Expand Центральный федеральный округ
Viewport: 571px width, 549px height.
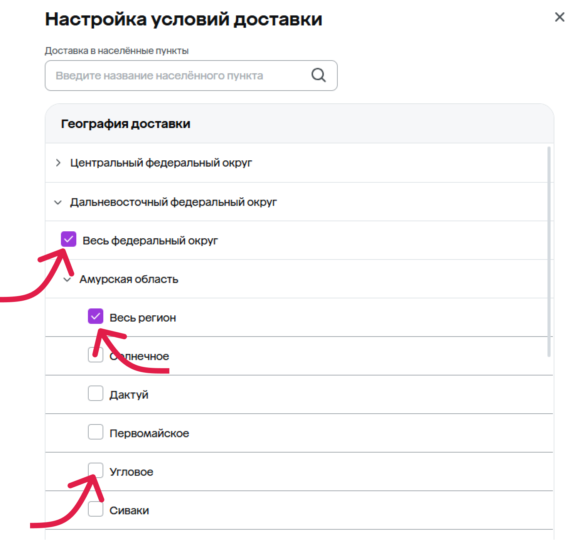(x=58, y=163)
